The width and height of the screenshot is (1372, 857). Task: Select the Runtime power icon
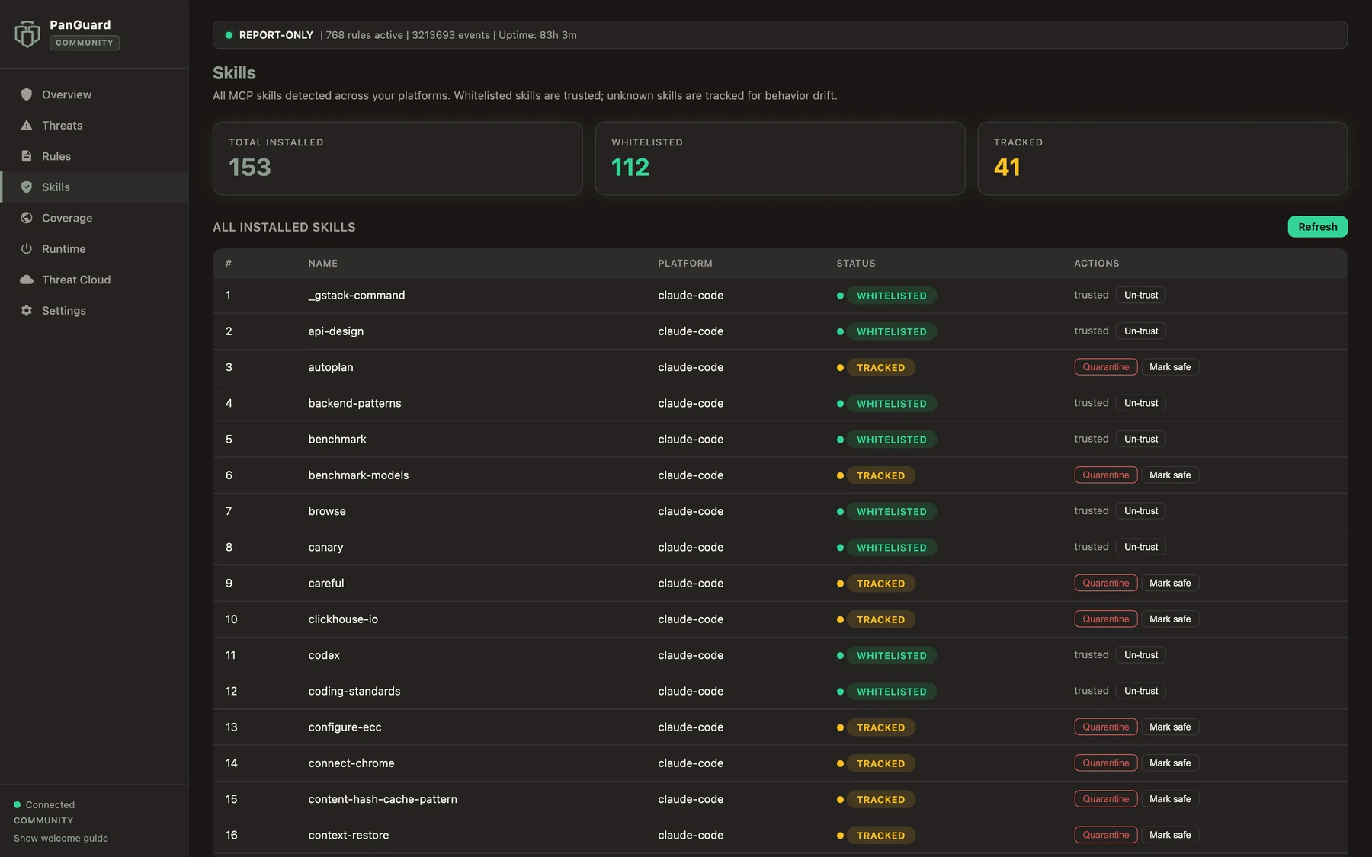point(27,249)
